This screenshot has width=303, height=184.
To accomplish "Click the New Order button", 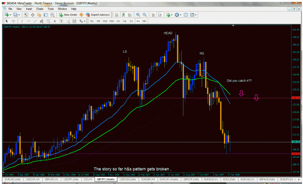I will click(x=68, y=15).
